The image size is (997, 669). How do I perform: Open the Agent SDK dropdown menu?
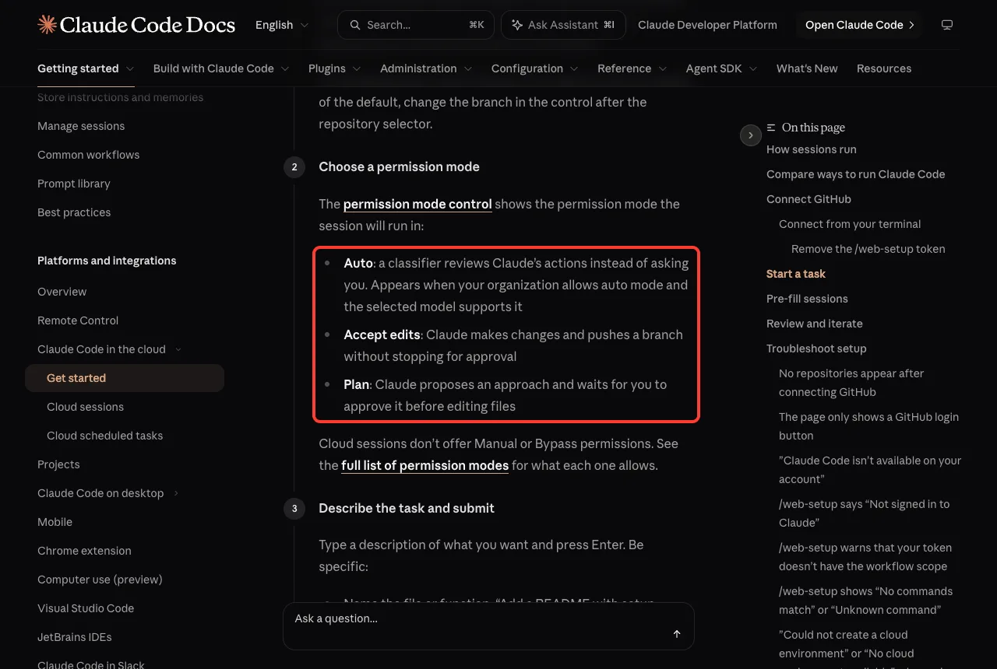(722, 68)
